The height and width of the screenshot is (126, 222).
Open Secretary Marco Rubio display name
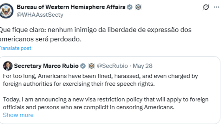coord(46,66)
